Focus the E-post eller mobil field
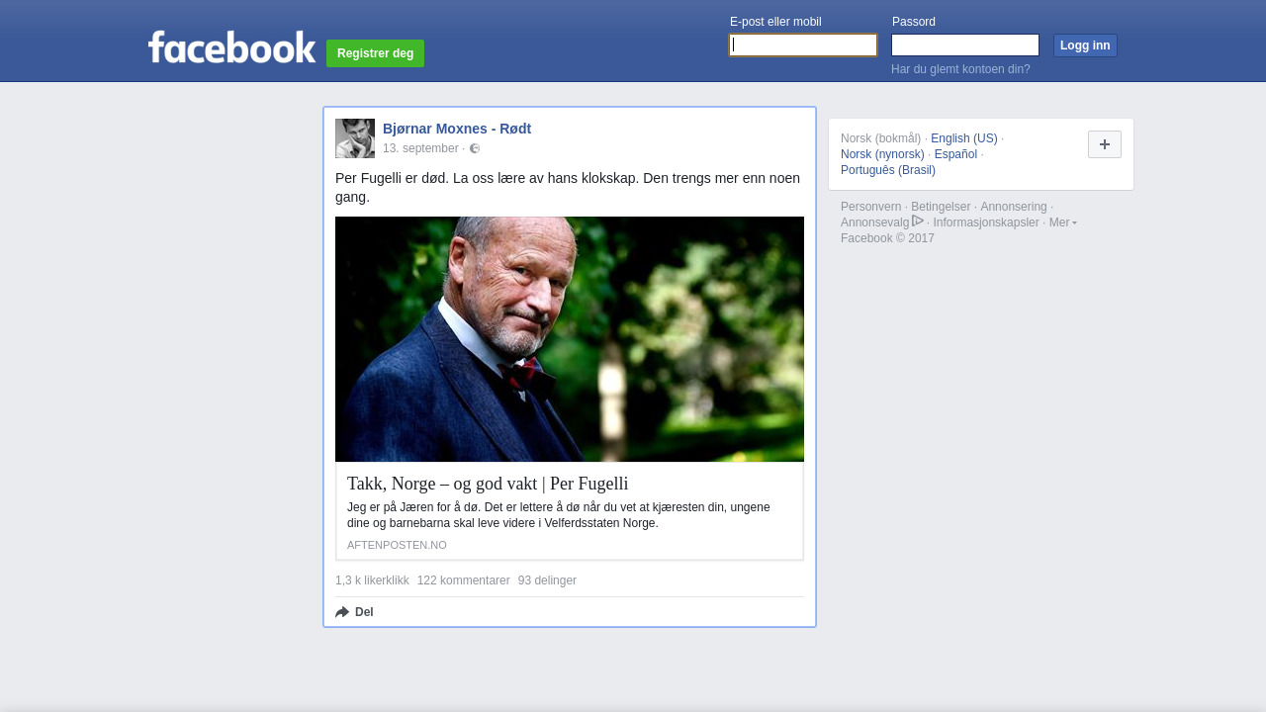Screen dimensions: 1266x712 coord(803,45)
